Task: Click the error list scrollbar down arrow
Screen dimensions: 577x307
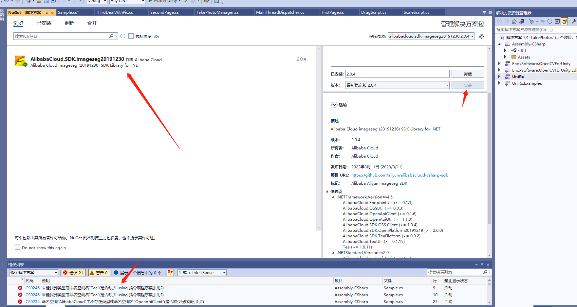Action: (489, 302)
